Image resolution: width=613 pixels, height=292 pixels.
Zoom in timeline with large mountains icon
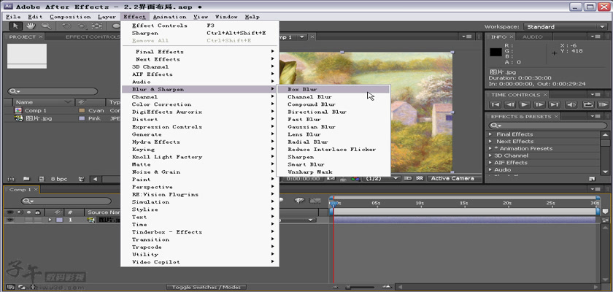point(386,287)
